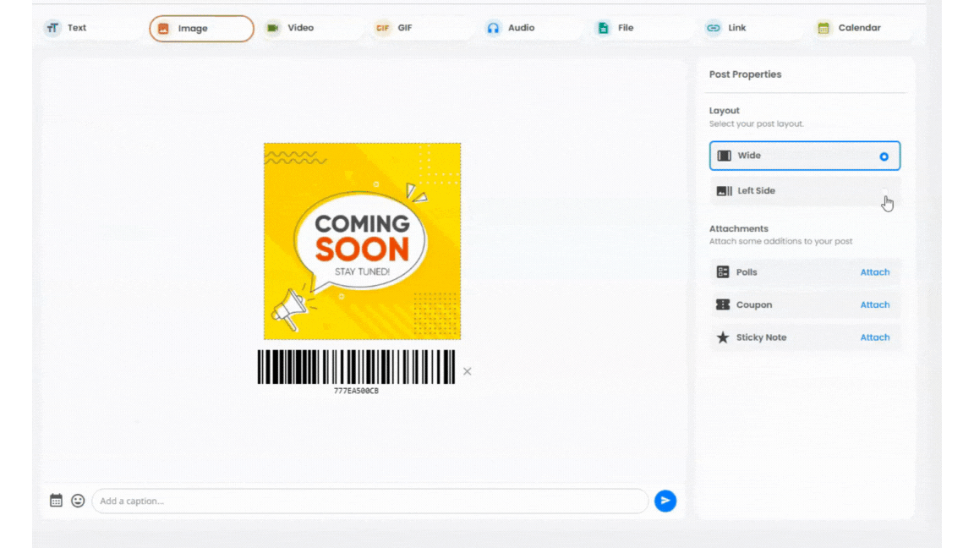This screenshot has width=974, height=548.
Task: Click the Sticky Note star icon
Action: tap(723, 337)
